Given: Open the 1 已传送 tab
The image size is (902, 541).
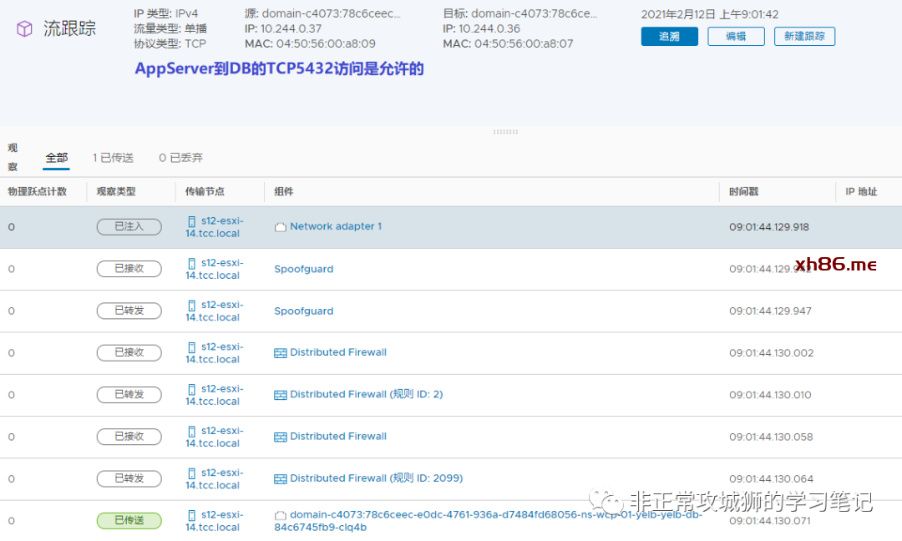Looking at the screenshot, I should (x=113, y=158).
